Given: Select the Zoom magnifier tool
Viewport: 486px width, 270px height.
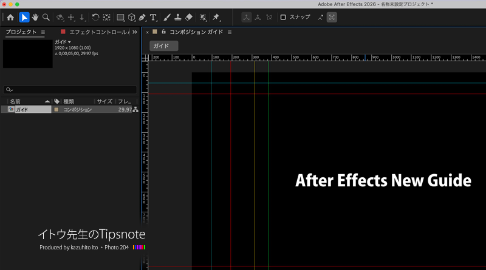Looking at the screenshot, I should (x=46, y=18).
